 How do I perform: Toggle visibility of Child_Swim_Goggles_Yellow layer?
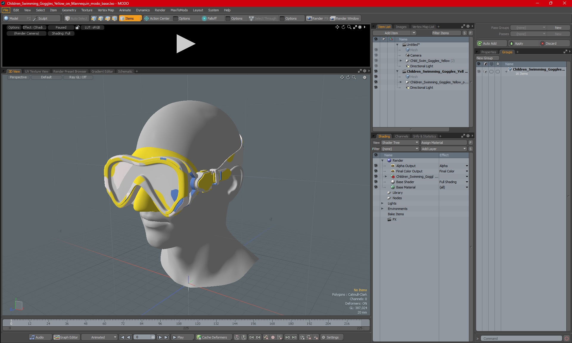click(x=376, y=60)
